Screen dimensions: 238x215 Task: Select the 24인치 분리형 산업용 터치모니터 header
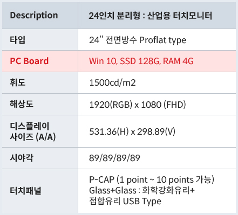tap(151, 16)
